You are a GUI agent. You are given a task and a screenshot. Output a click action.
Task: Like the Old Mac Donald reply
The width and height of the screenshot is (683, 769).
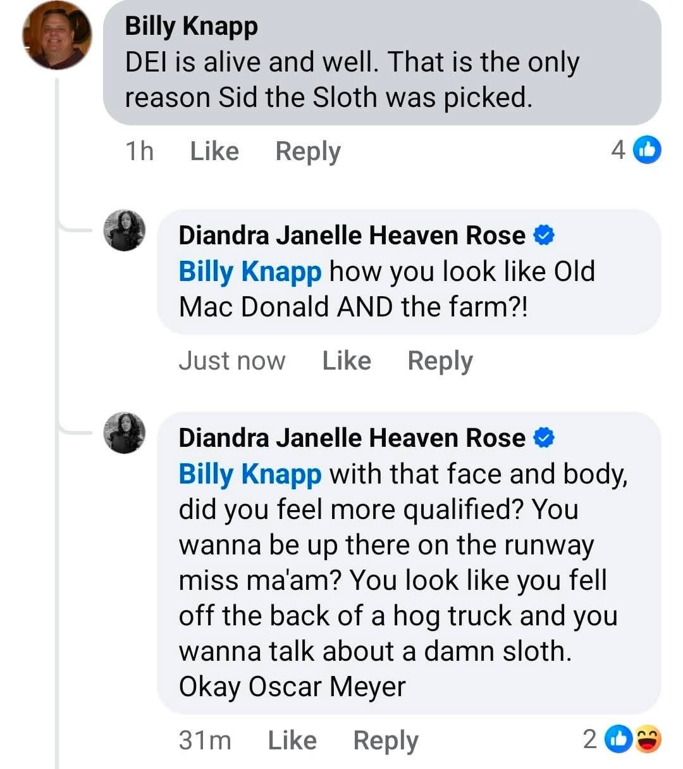click(347, 361)
